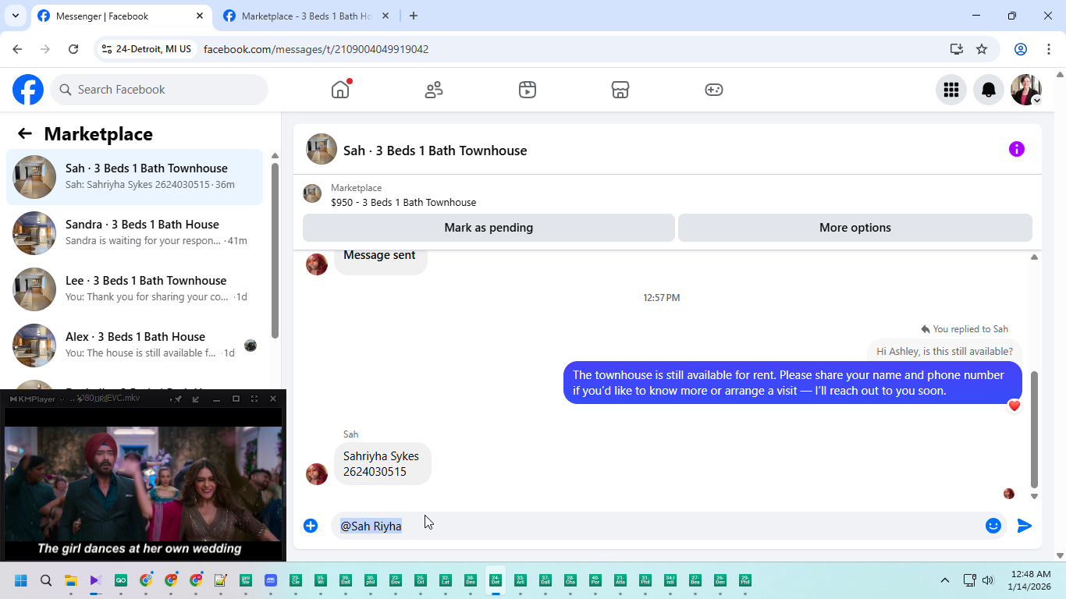Switch to Messenger | Facebook tab

tap(121, 16)
